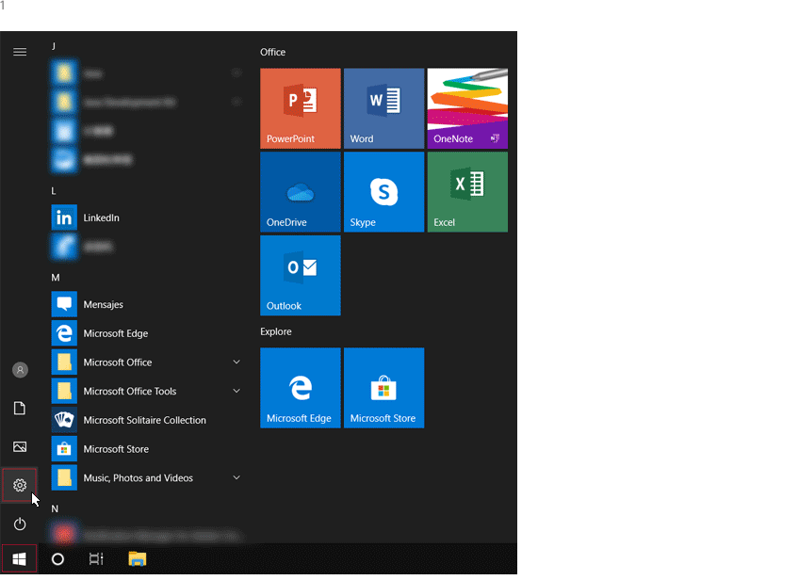This screenshot has height=580, width=799.
Task: Open the OneNote tile
Action: click(x=467, y=108)
